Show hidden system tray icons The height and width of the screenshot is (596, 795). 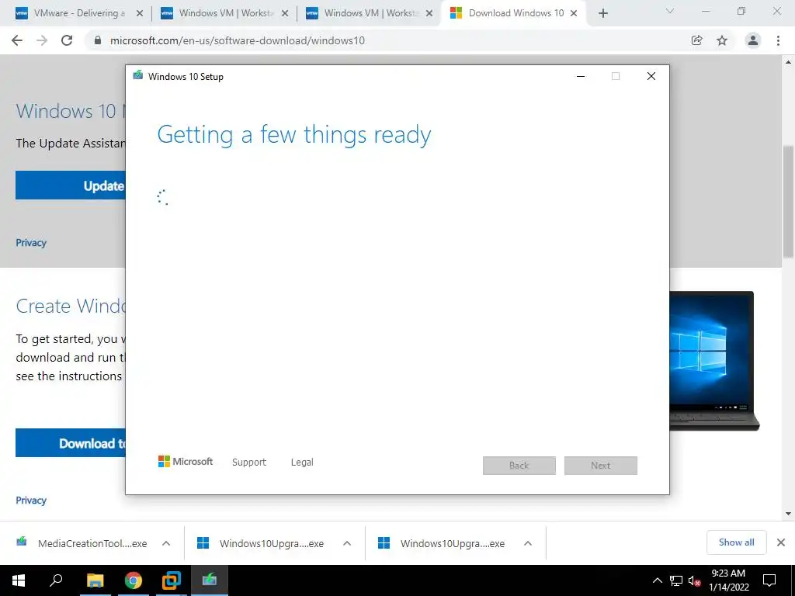(657, 580)
